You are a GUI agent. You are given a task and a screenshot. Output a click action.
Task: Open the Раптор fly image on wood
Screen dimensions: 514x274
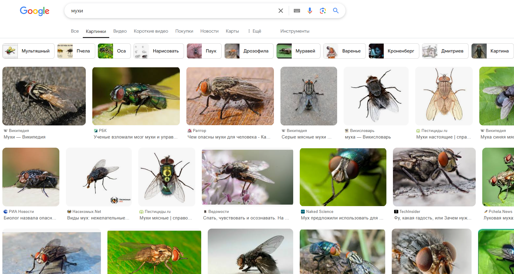click(230, 96)
